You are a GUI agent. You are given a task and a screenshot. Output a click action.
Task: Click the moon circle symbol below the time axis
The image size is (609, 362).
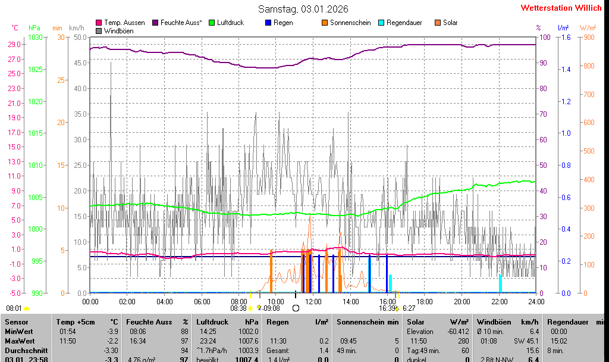coord(296,308)
